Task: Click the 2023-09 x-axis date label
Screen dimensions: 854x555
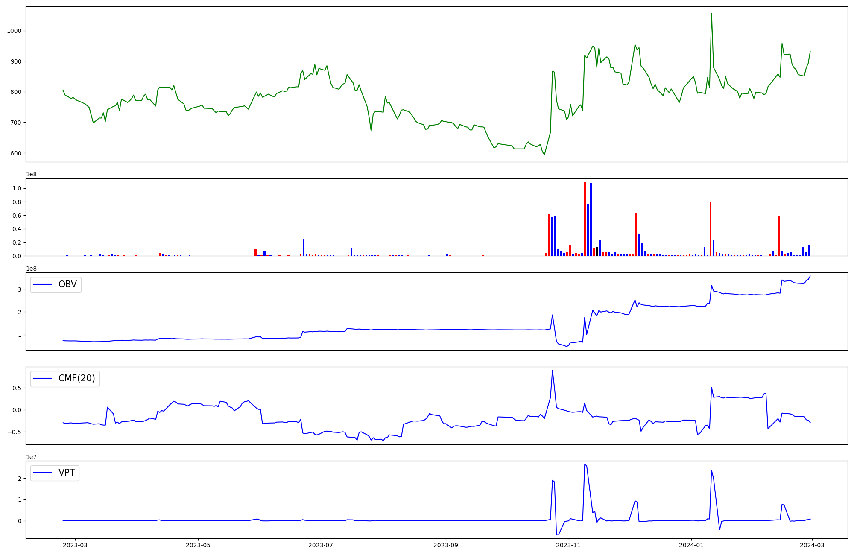Action: [446, 545]
